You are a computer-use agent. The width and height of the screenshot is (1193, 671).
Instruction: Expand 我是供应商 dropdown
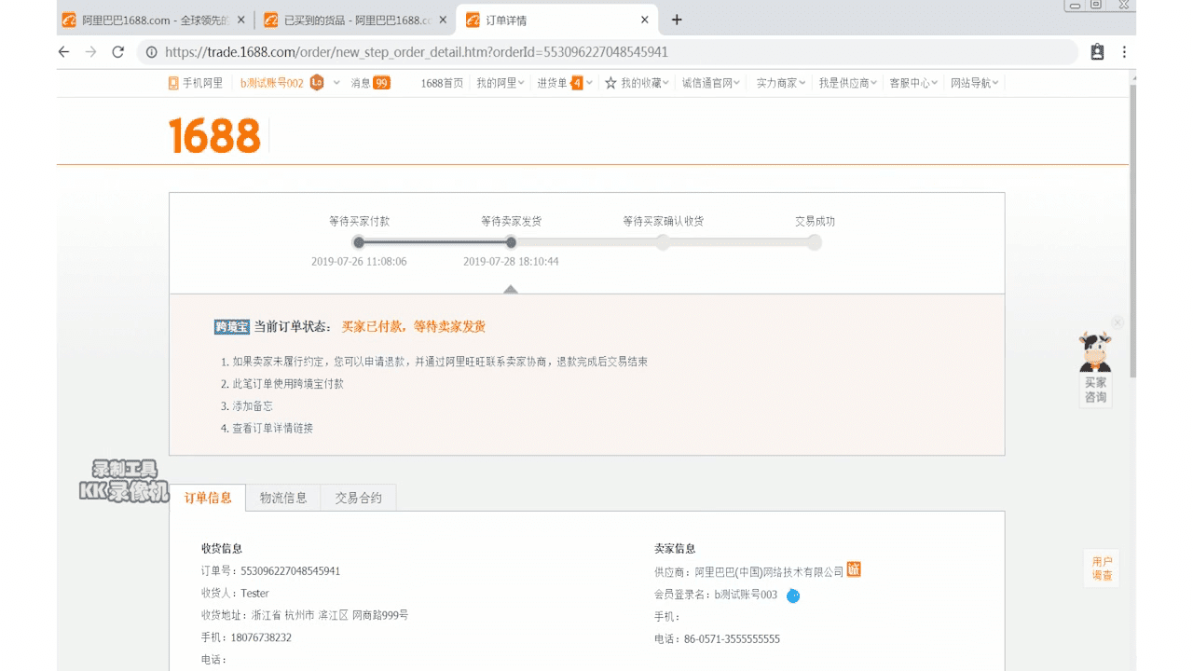coord(848,83)
